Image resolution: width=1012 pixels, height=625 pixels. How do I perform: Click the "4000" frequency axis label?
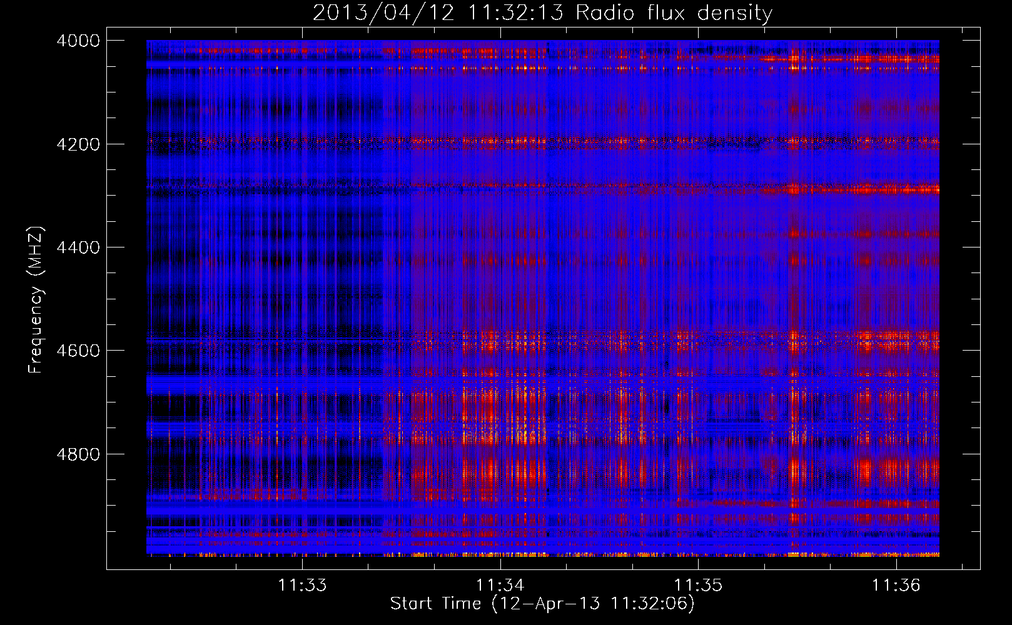[x=78, y=41]
